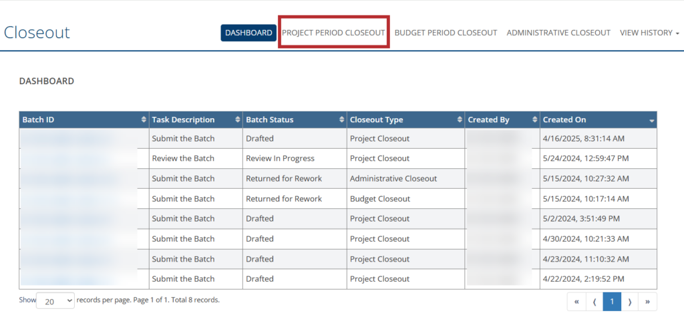
Task: Click page 1 pagination button
Action: click(612, 302)
